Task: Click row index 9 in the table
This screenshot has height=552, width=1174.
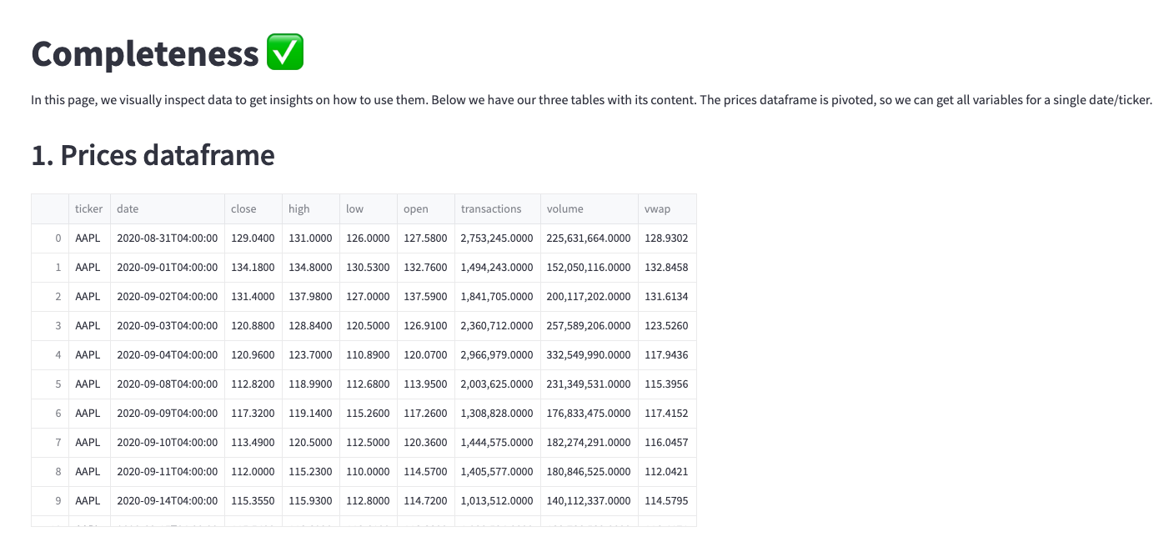Action: tap(50, 501)
